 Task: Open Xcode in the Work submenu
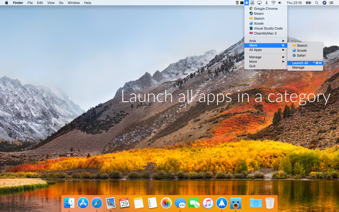(305, 50)
